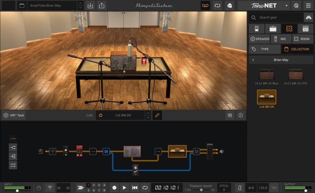Select the tuner block in chain
This screenshot has width=315, height=193.
click(x=53, y=151)
